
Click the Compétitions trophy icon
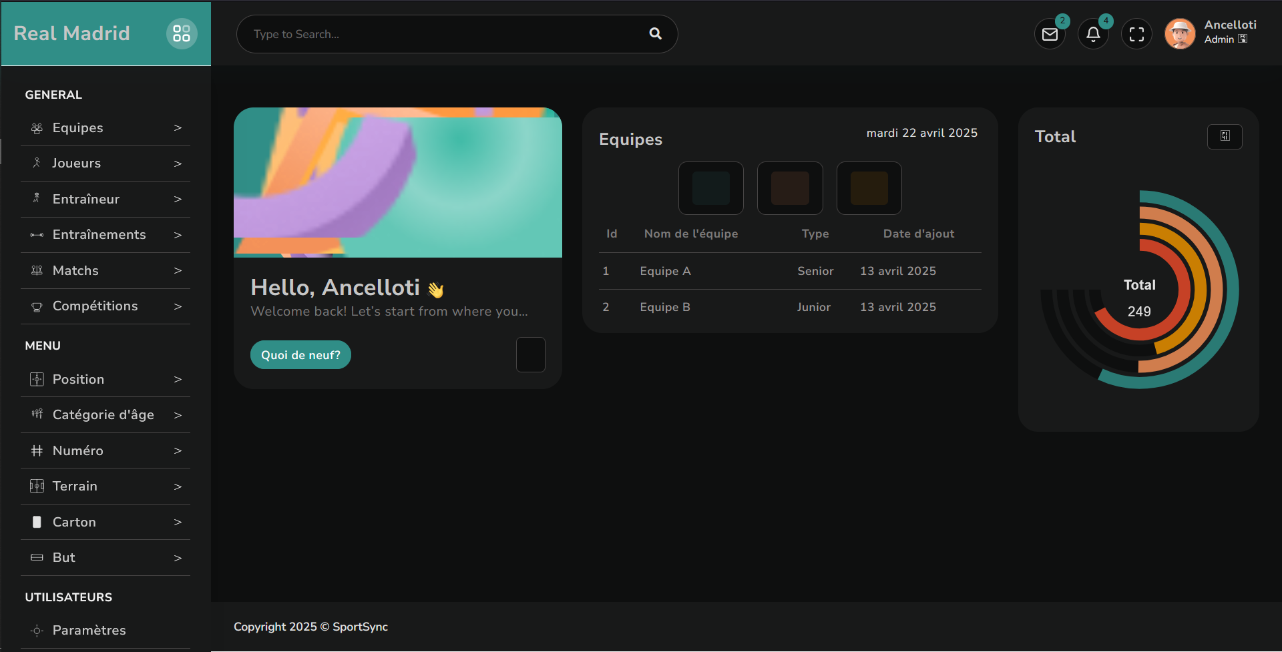click(37, 306)
